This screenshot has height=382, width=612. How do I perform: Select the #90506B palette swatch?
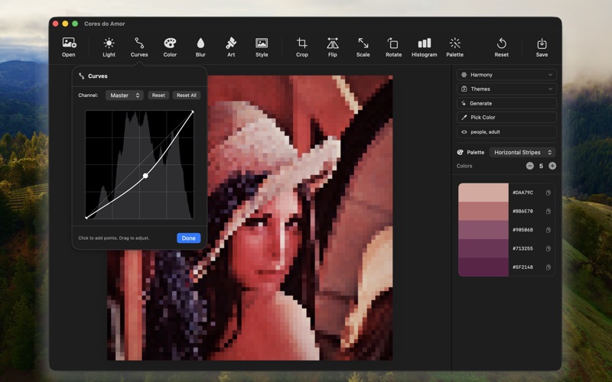click(x=483, y=230)
